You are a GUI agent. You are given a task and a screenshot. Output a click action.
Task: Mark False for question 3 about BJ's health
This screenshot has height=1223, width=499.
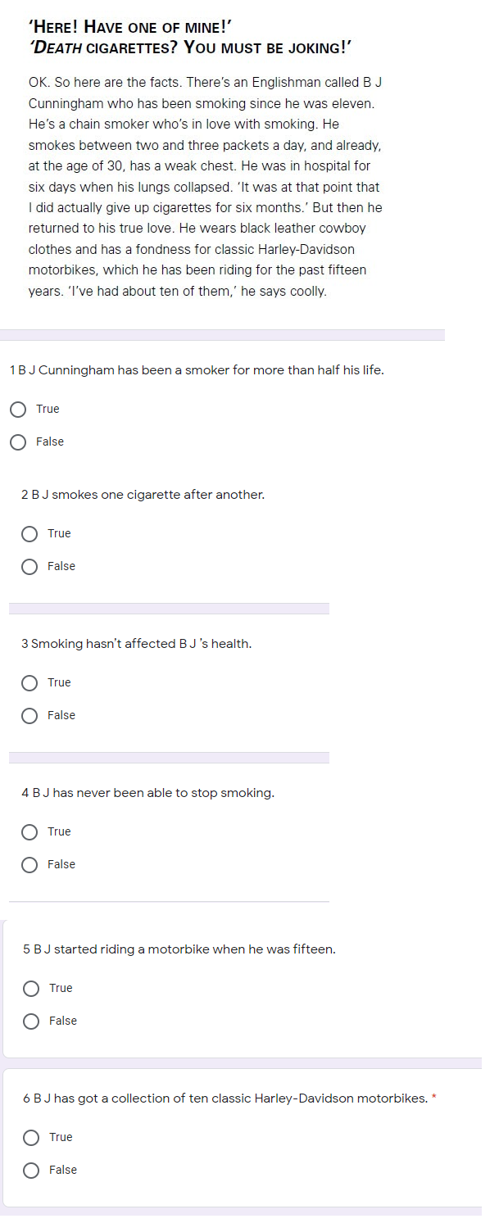[30, 716]
